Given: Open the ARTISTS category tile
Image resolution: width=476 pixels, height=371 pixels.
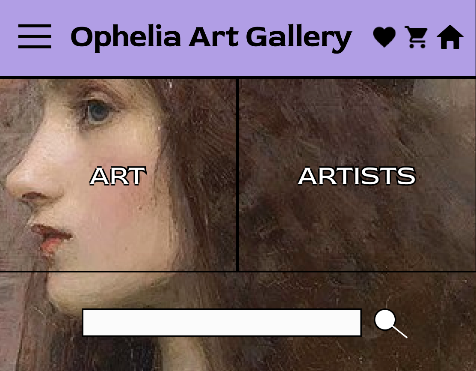Looking at the screenshot, I should [x=357, y=176].
